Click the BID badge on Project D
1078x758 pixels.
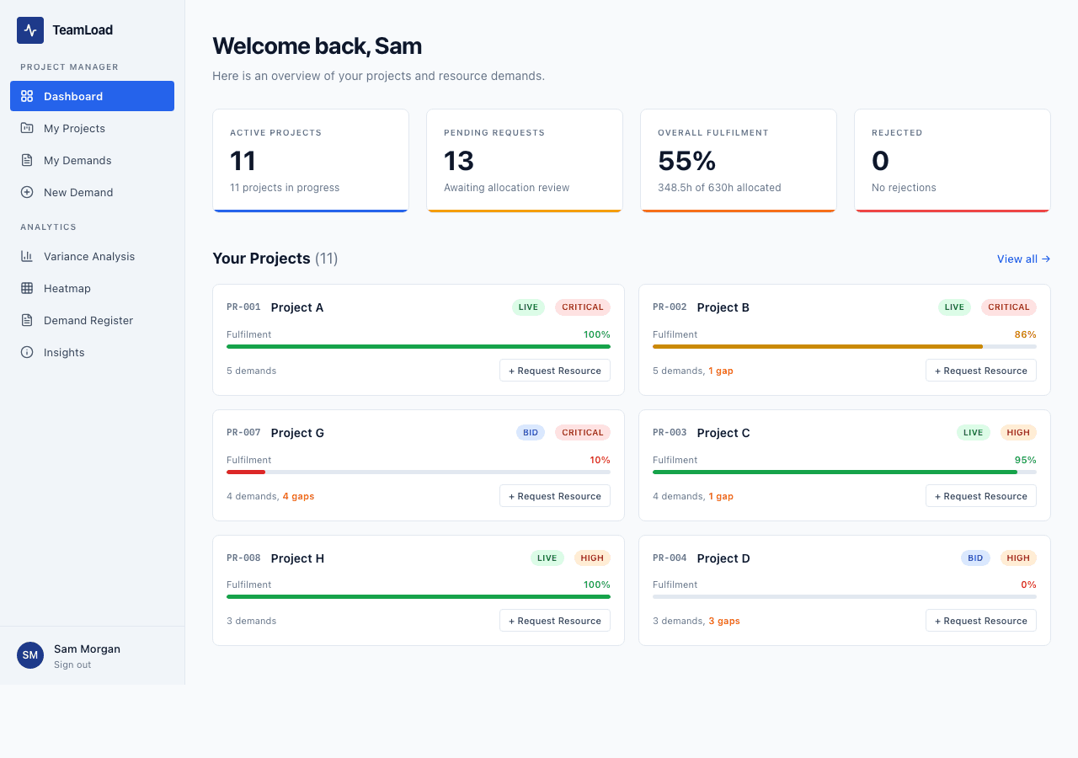[x=975, y=558]
